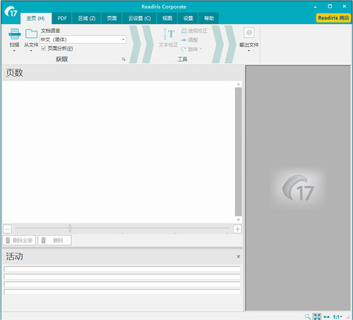Screen dimensions: 353x320
Task: Toggle the Page Analysis (页面分析) checkbox
Action: pos(44,48)
